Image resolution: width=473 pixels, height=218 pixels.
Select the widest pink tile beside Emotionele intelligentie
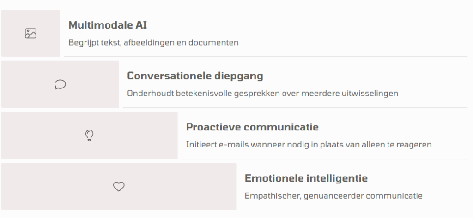click(119, 187)
